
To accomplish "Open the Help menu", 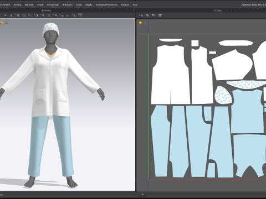I will point(135,4).
